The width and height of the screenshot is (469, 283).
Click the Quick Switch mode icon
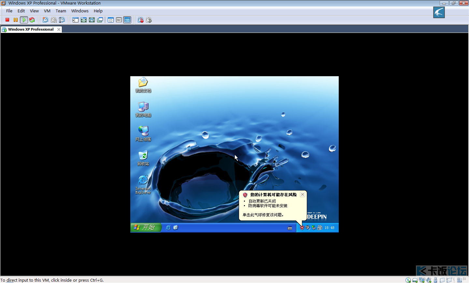pyautogui.click(x=84, y=20)
